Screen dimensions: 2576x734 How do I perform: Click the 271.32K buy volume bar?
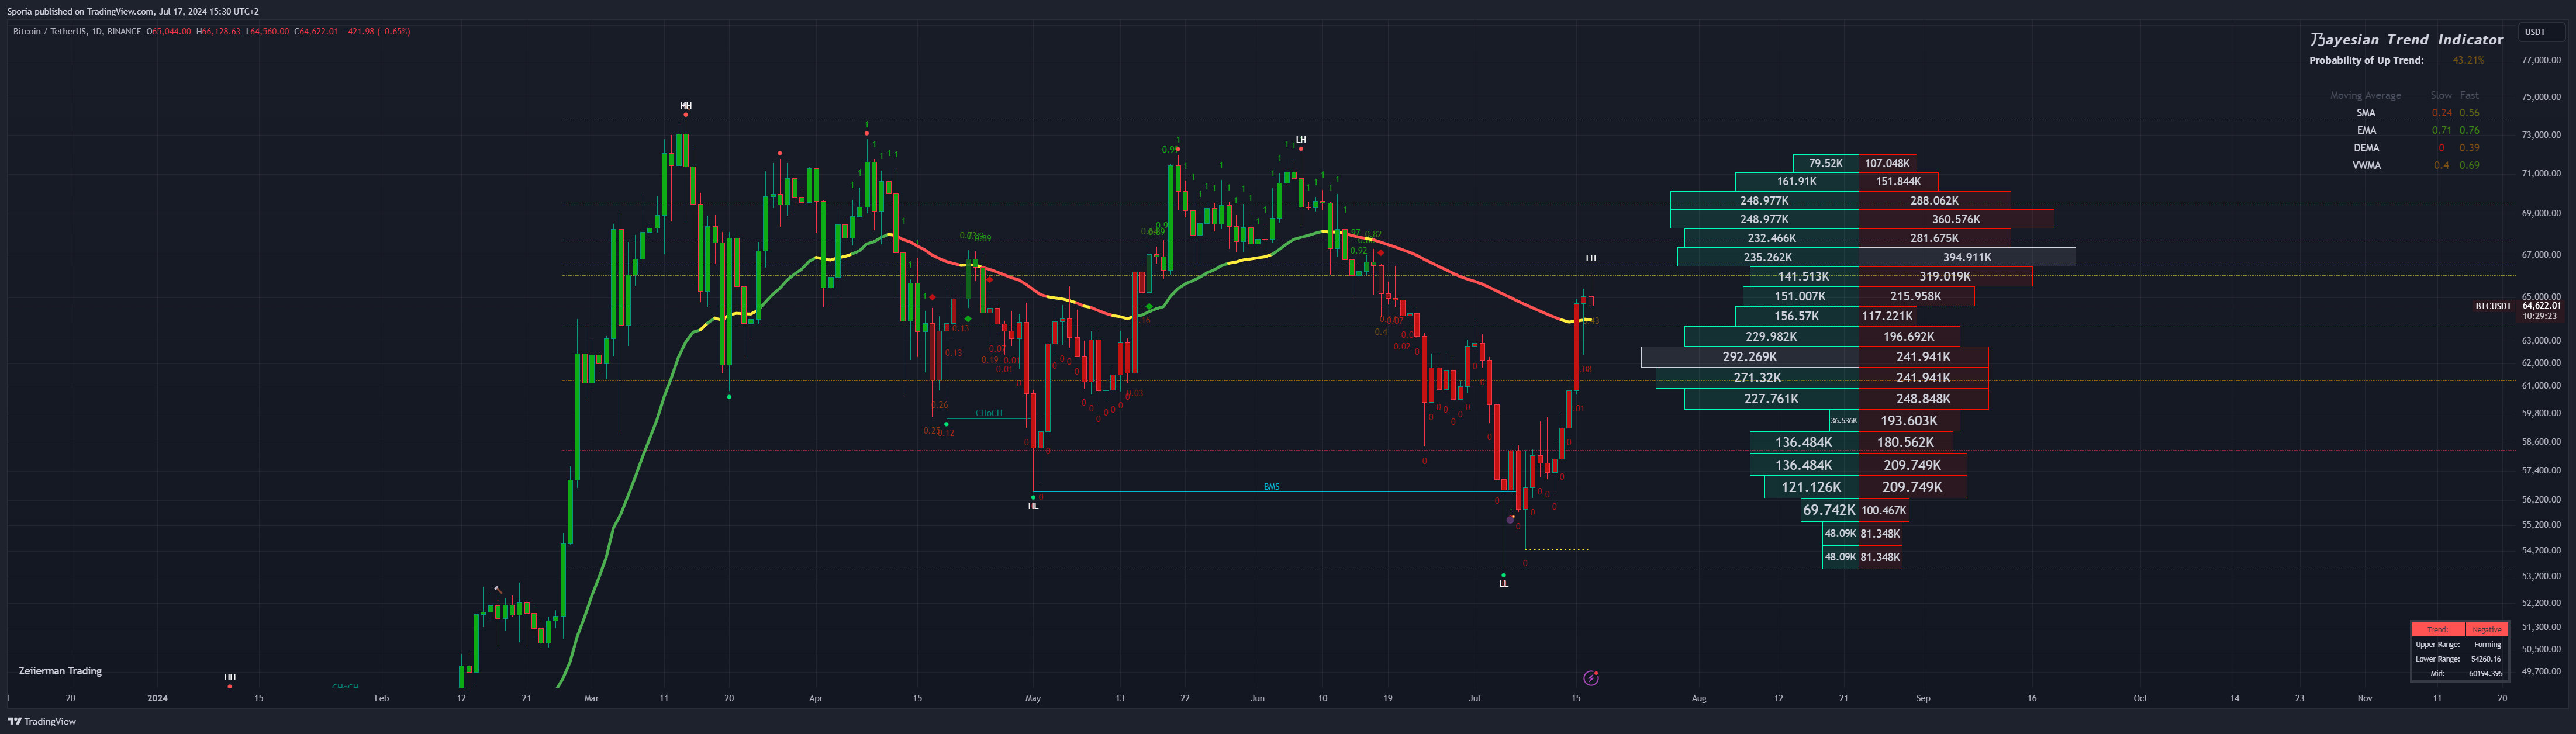point(1757,378)
